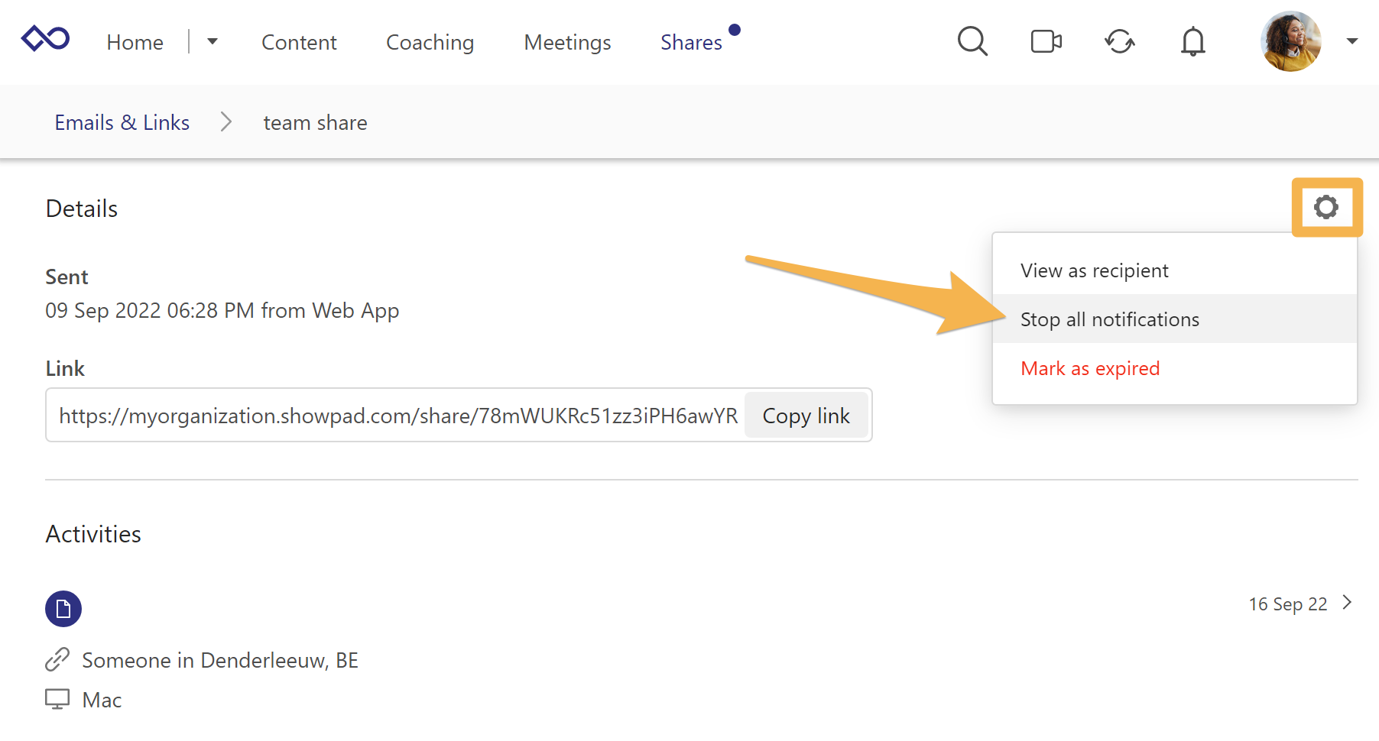
Task: Expand the profile dropdown arrow
Action: (x=1351, y=41)
